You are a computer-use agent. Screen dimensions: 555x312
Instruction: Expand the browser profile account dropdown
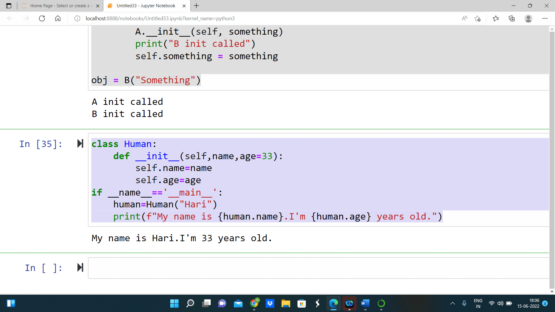pos(529,18)
